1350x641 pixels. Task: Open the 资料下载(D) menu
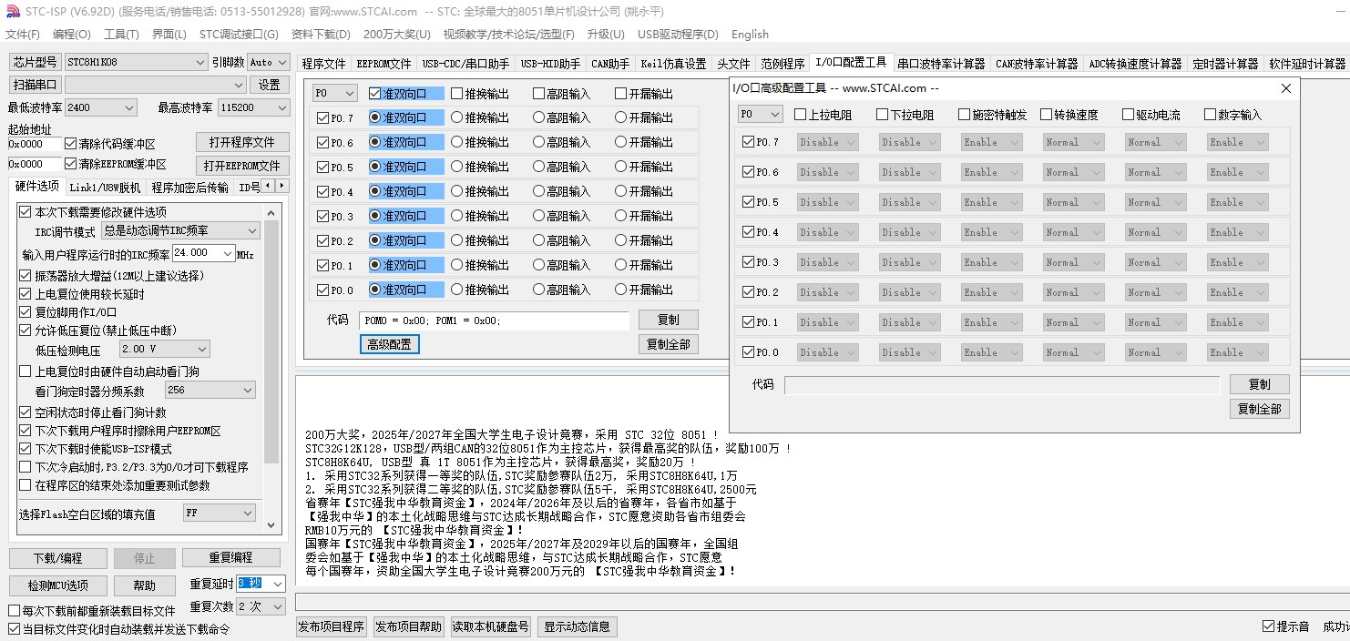[321, 35]
